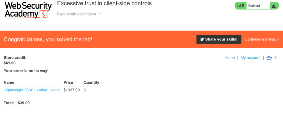
Task: Open Lightweight "l33t" Leather Jacket product link
Action: tap(32, 90)
